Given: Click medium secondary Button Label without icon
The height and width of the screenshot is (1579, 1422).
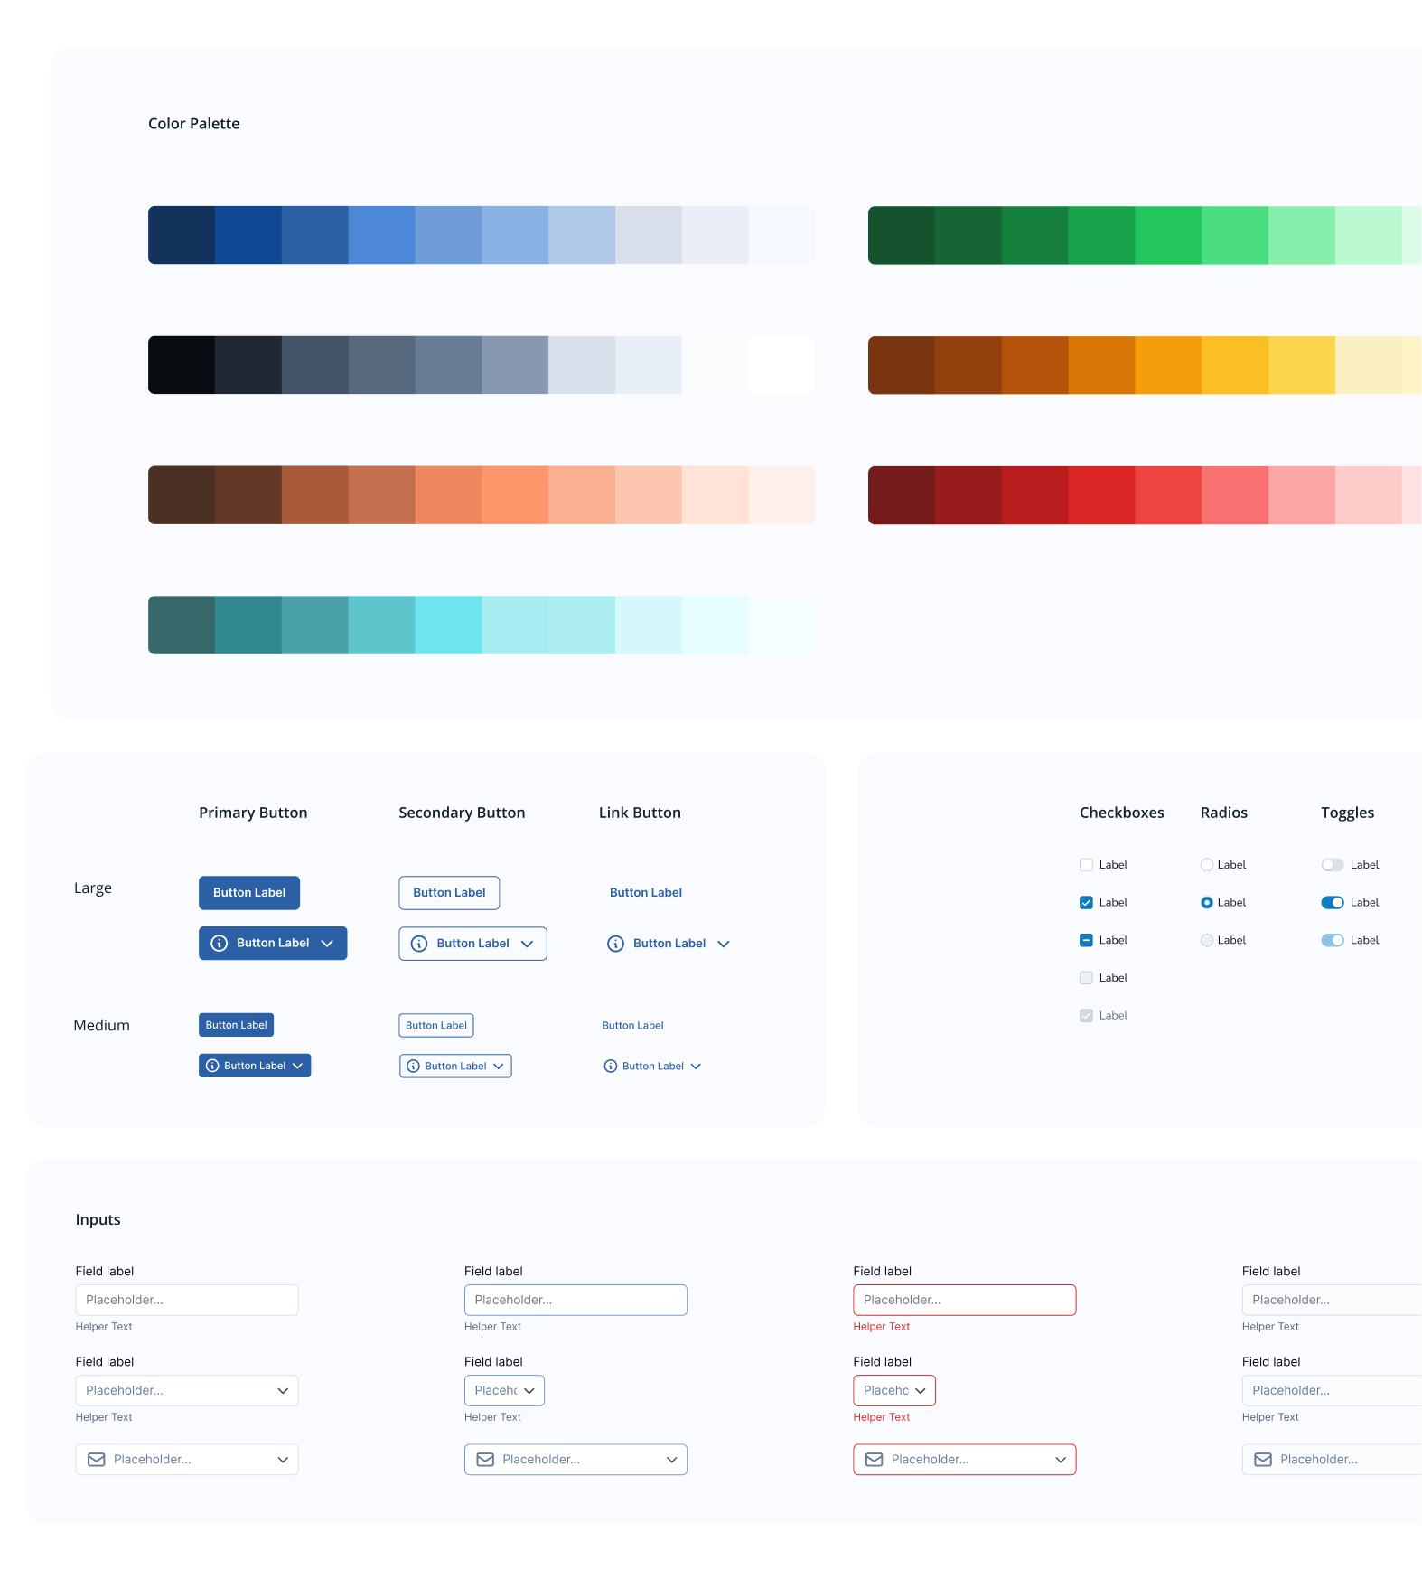Looking at the screenshot, I should [436, 1026].
